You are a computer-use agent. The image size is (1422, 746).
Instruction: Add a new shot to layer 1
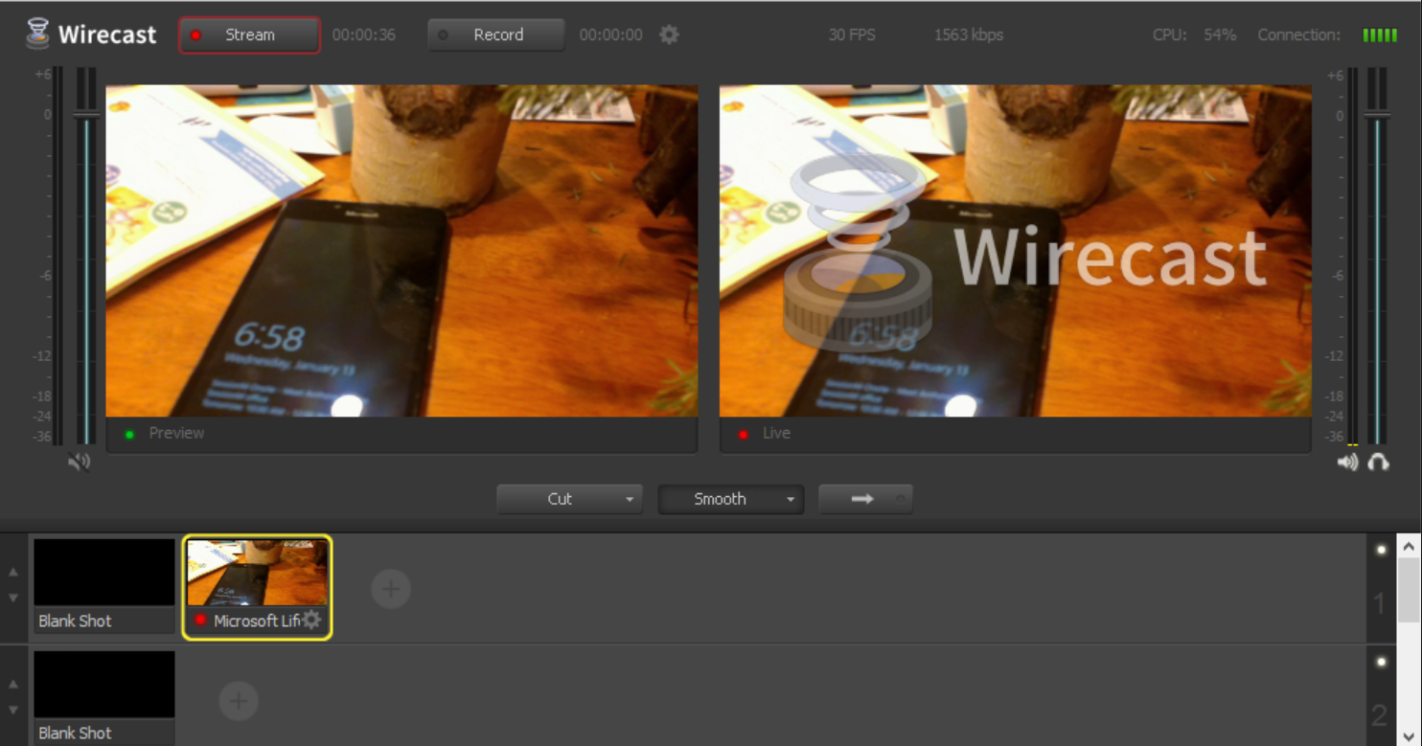coord(391,589)
